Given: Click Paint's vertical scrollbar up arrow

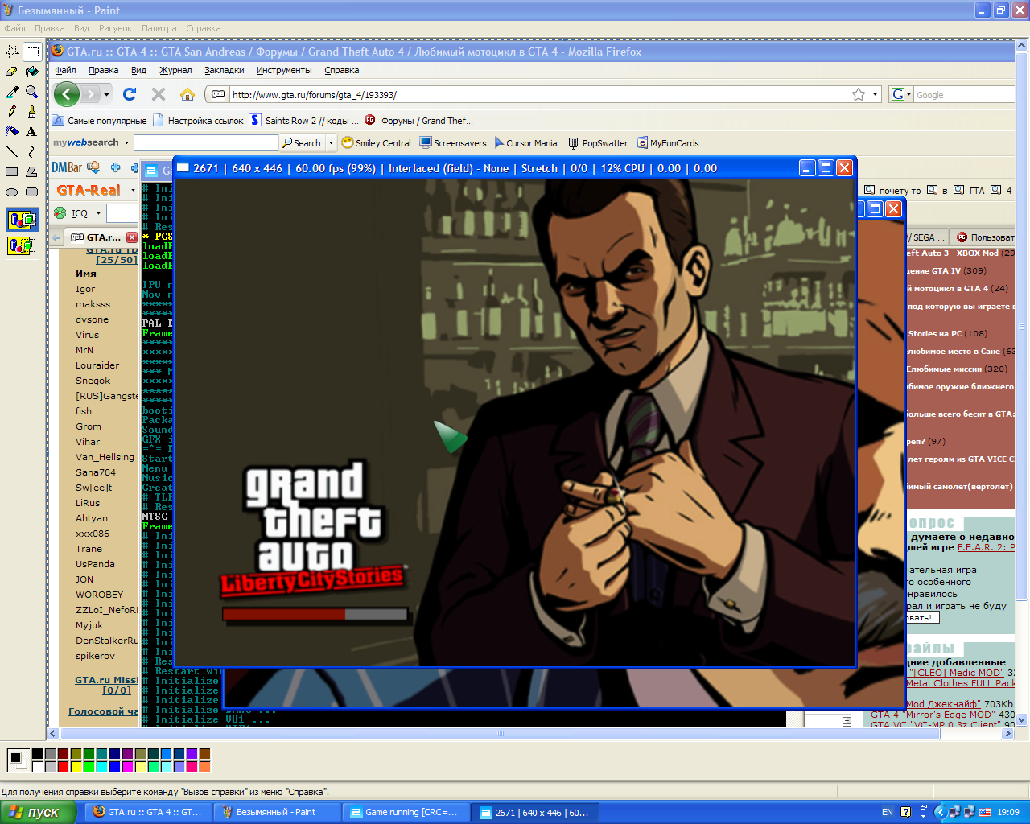Looking at the screenshot, I should [x=1022, y=47].
